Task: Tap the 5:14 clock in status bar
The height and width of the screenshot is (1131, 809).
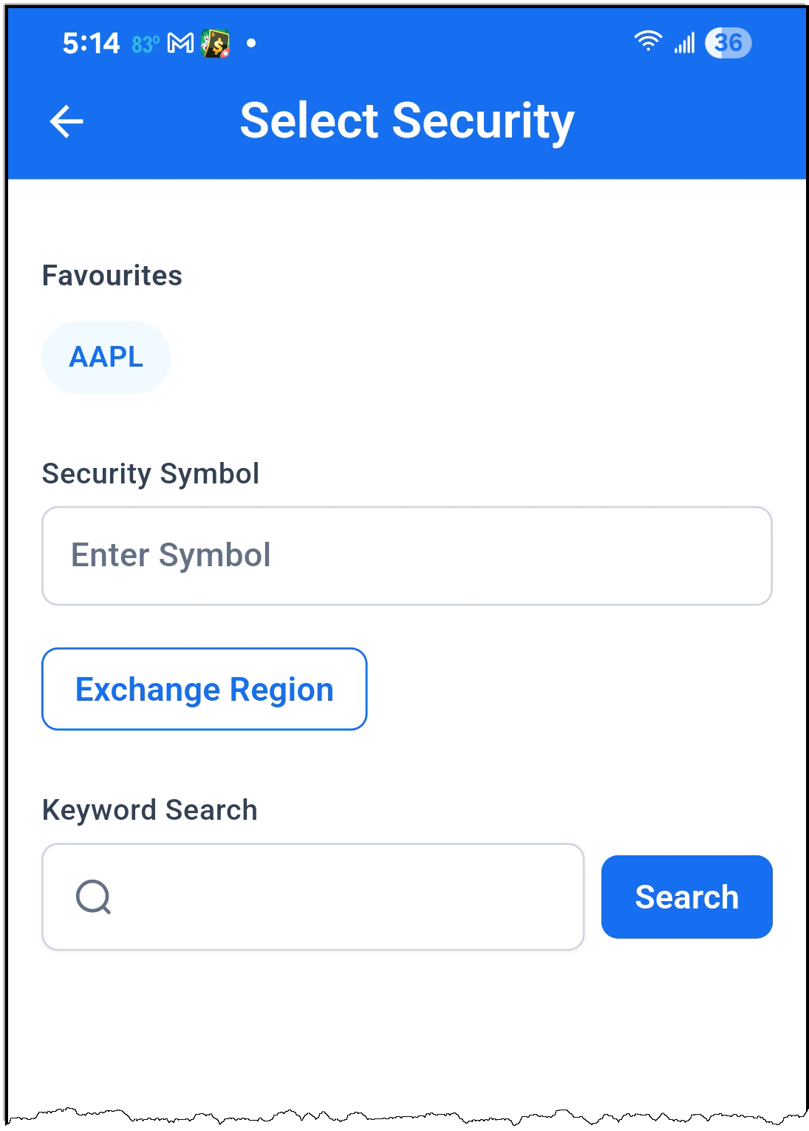Action: pos(91,44)
